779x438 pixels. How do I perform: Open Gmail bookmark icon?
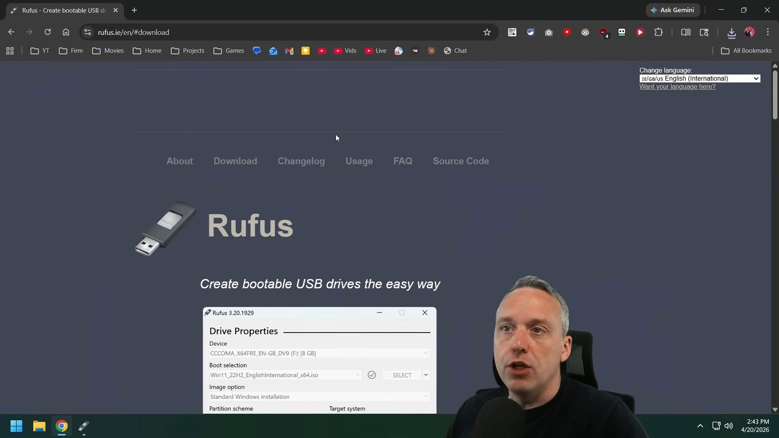pyautogui.click(x=289, y=51)
